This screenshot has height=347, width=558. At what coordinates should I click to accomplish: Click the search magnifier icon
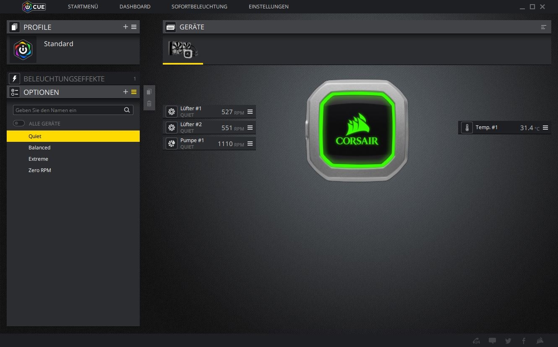127,110
